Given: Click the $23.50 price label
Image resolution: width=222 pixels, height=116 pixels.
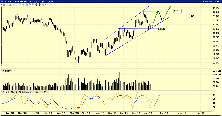Looking at the screenshot, I should [178, 11].
